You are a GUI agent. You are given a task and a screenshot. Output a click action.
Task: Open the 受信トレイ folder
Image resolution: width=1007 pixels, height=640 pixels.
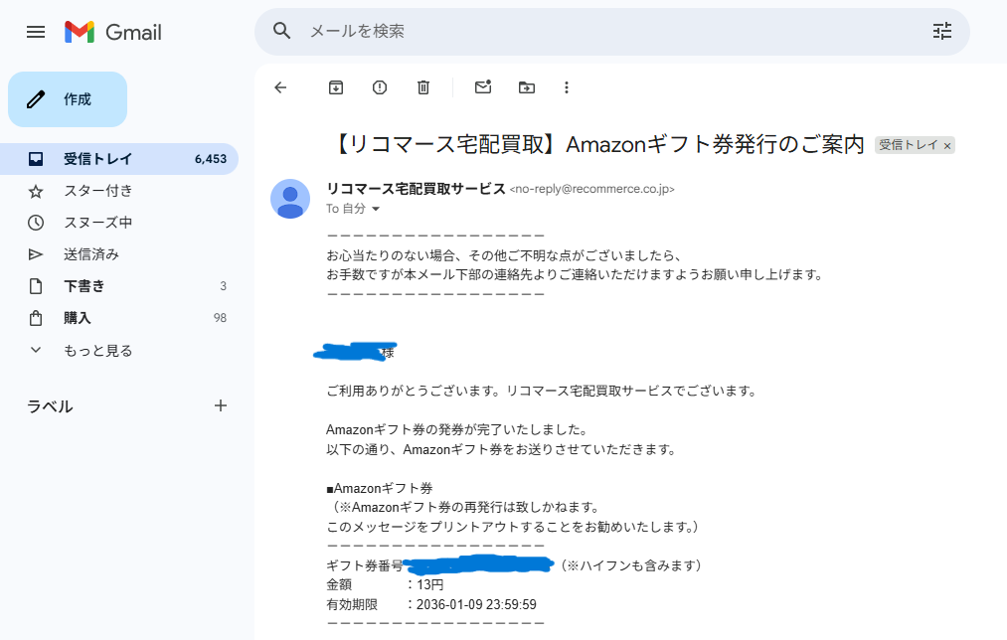[x=97, y=159]
